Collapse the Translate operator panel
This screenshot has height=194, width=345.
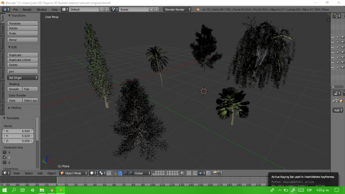tap(4, 118)
